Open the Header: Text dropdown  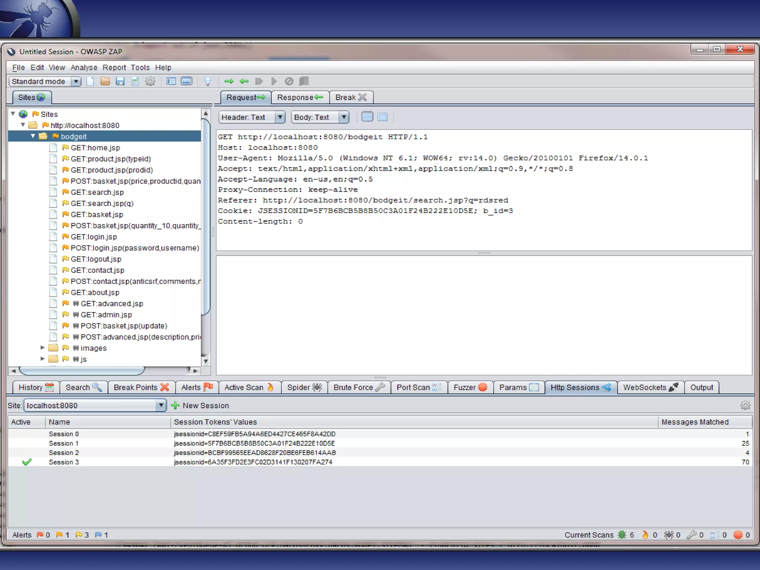(x=280, y=117)
